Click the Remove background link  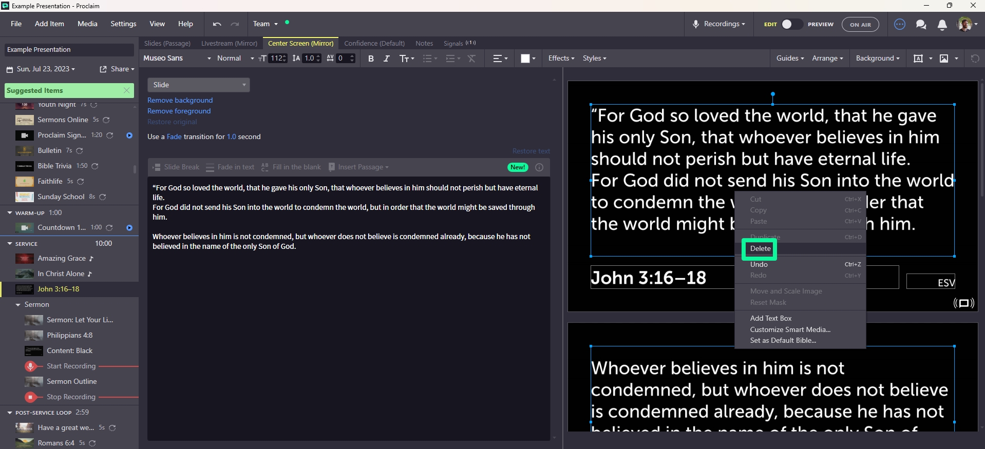tap(180, 101)
